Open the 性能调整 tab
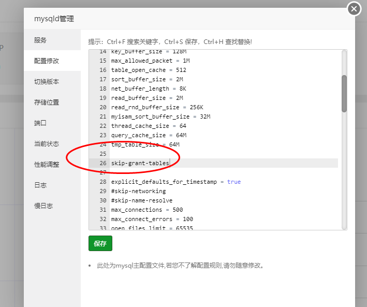367x307 pixels. tap(52, 164)
